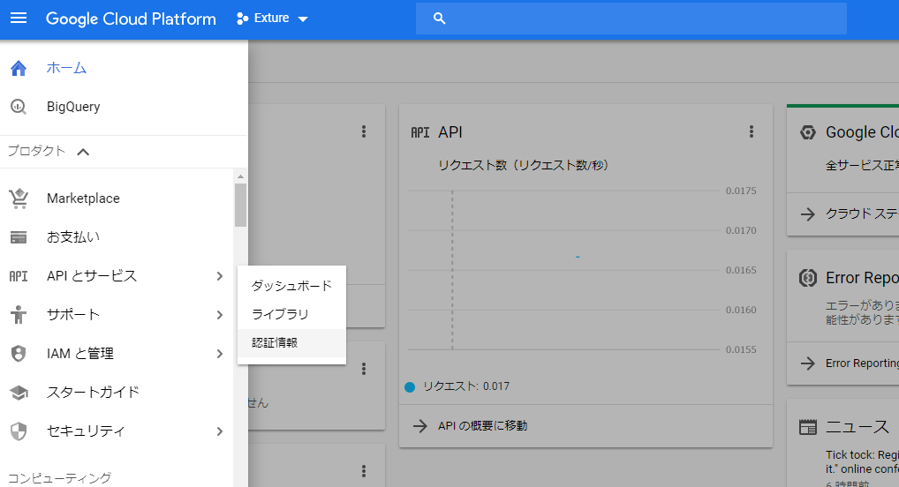Click the arrow icon beside API の概要に移動

click(x=419, y=426)
